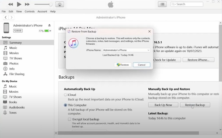222x138 pixels.
Task: Select Music under Settings
Action: [27, 48]
